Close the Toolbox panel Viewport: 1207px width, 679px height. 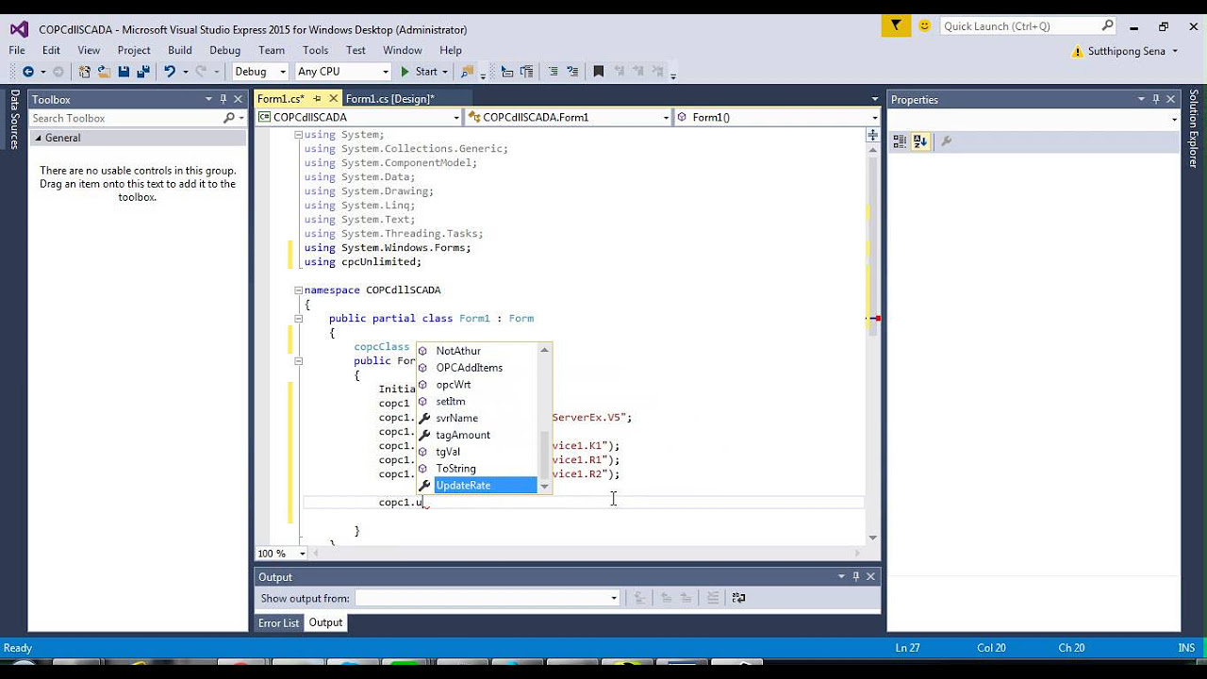[238, 99]
